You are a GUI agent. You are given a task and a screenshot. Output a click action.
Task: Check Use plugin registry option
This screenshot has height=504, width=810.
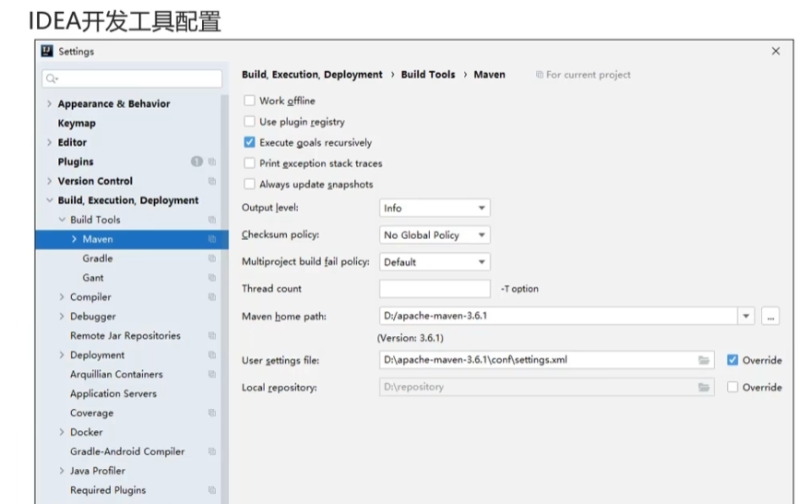click(x=249, y=121)
